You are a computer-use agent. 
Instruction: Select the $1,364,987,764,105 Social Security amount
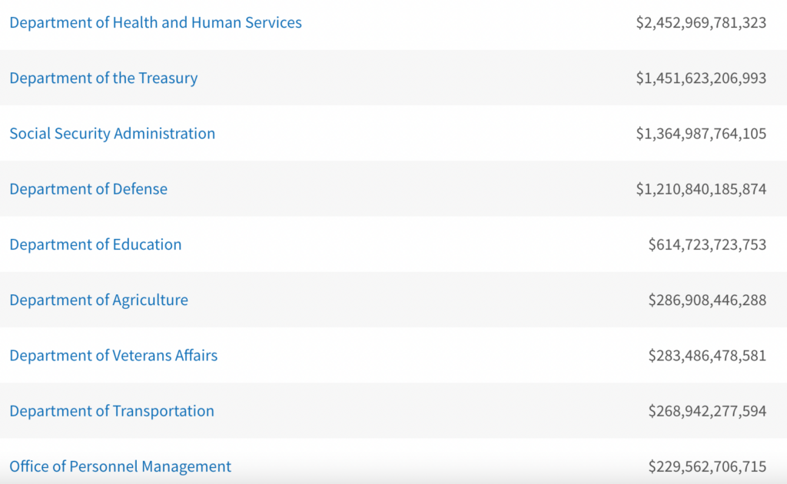coord(701,134)
